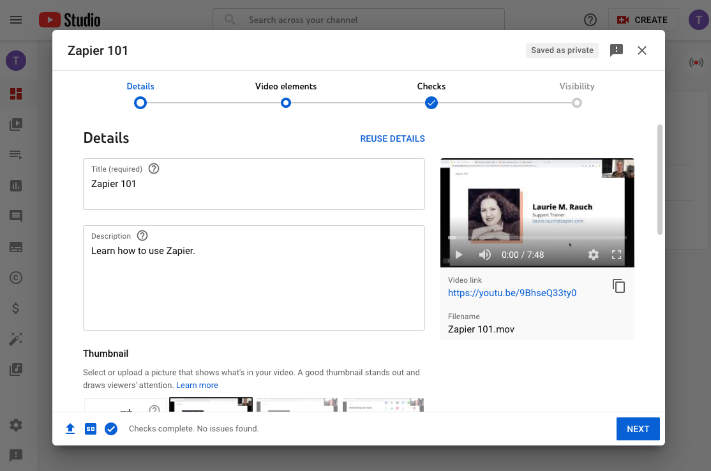This screenshot has width=711, height=471.
Task: Close the Zapier 101 upload dialog
Action: pyautogui.click(x=641, y=50)
